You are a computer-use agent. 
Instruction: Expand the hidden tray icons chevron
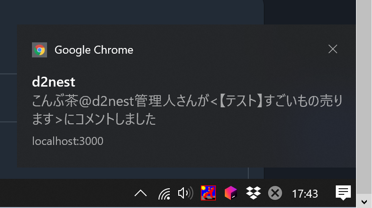pos(141,193)
